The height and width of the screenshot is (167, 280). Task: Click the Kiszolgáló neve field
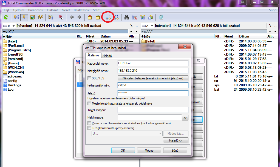tap(153, 71)
